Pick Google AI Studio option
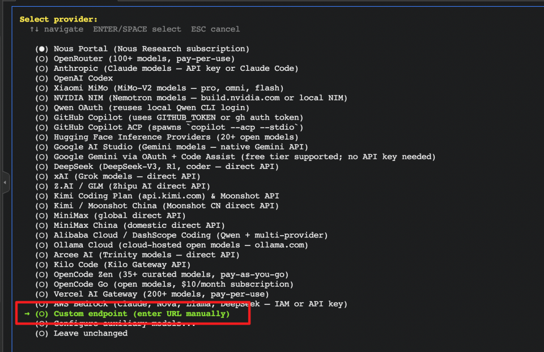The width and height of the screenshot is (544, 352). point(172,147)
